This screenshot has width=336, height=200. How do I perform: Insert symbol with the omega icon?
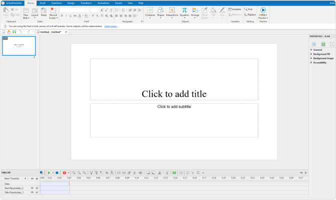coord(102,16)
